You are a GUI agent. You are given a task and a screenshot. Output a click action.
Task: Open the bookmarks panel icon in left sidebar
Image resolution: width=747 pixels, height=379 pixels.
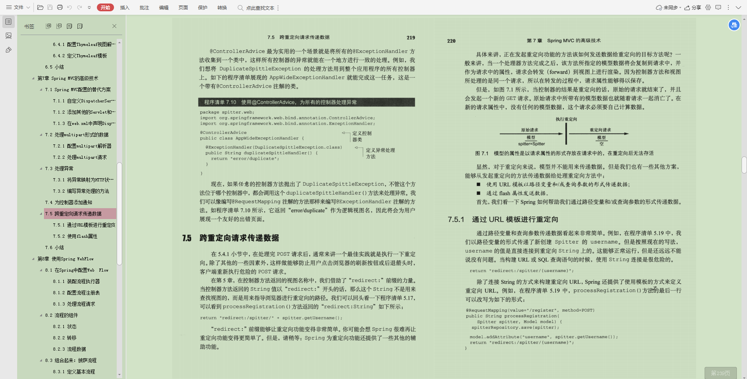(x=9, y=21)
